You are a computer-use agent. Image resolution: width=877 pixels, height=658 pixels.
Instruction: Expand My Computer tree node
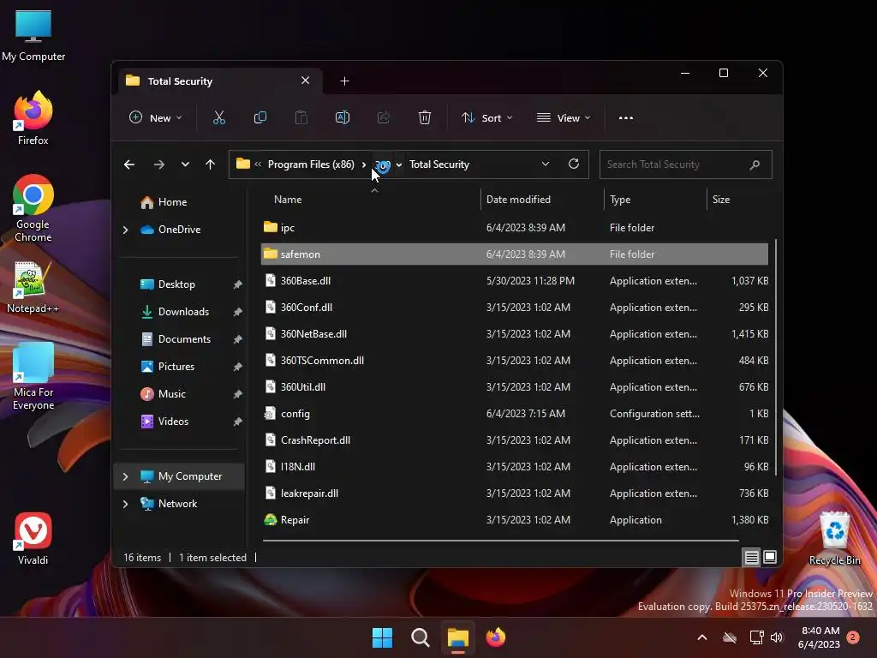125,476
